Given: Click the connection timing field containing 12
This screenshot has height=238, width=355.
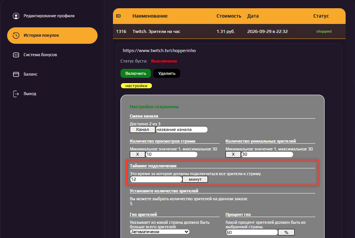Looking at the screenshot, I should pos(156,179).
